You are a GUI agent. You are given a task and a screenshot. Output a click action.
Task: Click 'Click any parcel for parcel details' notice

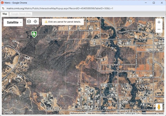pyautogui.click(x=63, y=22)
